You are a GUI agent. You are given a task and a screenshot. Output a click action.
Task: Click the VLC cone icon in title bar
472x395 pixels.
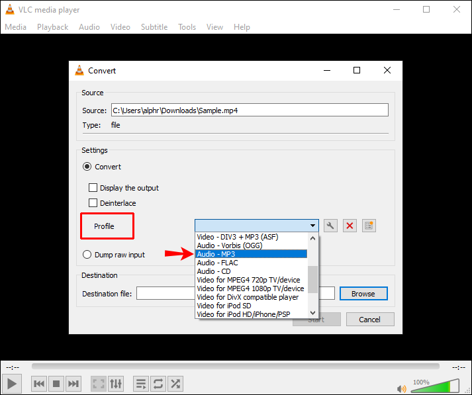pyautogui.click(x=10, y=10)
